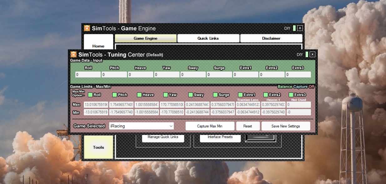The image size is (386, 184).
Task: Close the Tuning Center window
Action: point(312,54)
